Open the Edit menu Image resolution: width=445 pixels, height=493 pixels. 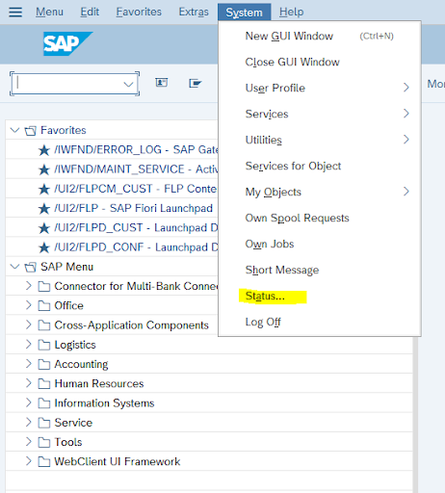(90, 12)
